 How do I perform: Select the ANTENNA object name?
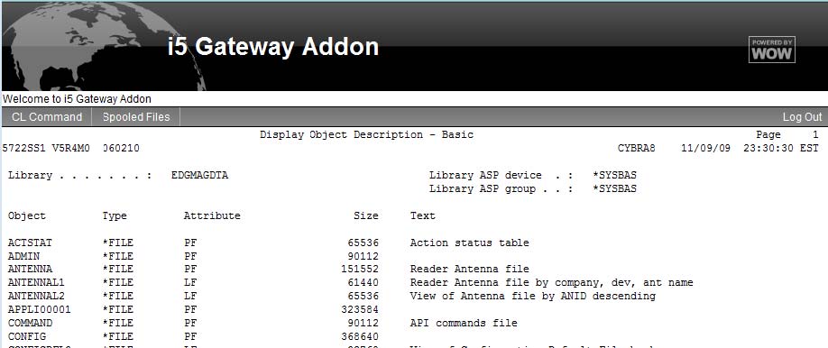tap(30, 270)
